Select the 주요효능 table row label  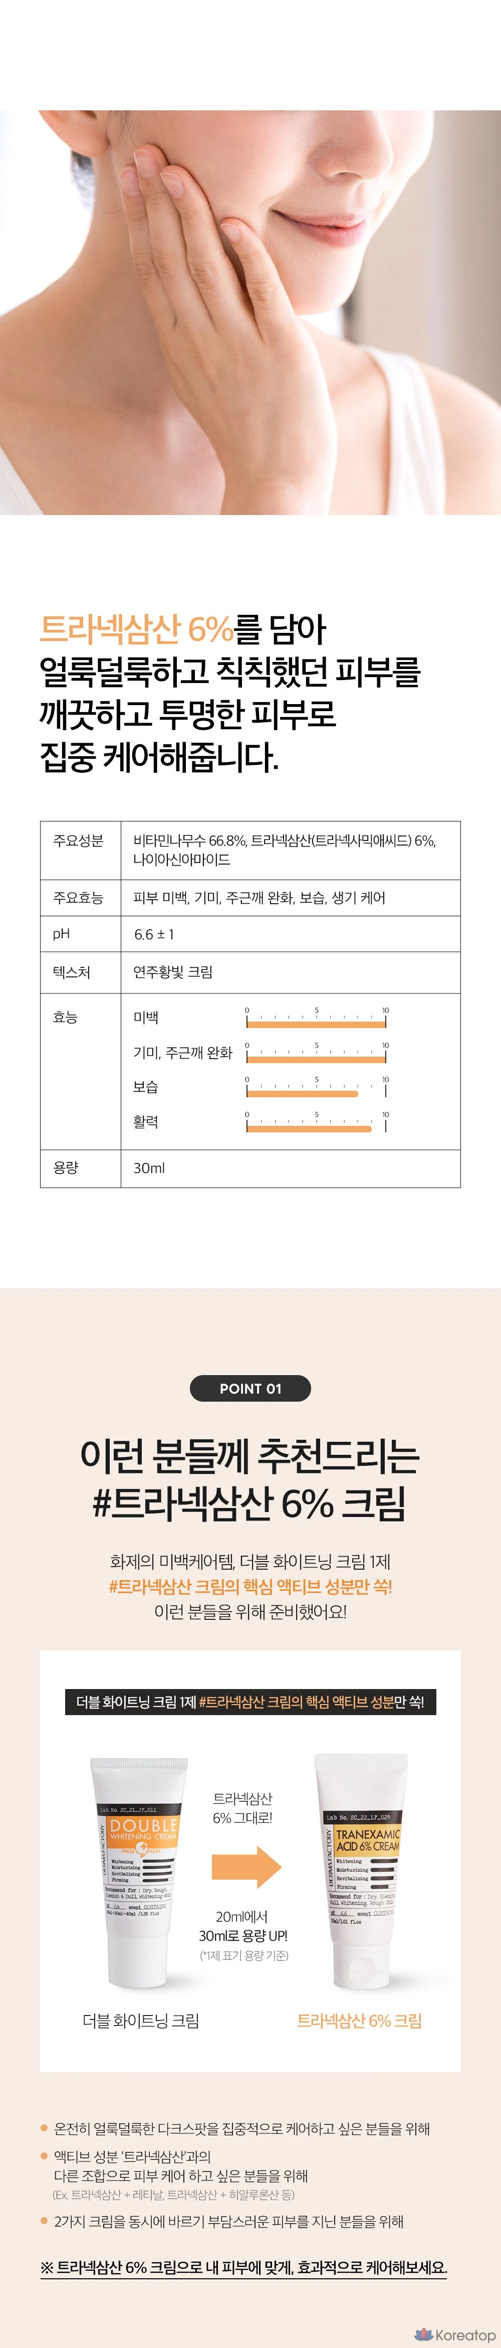pos(78,898)
